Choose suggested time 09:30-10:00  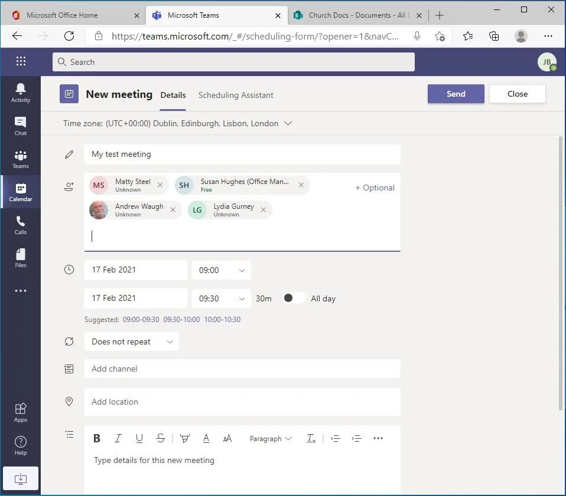pyautogui.click(x=181, y=320)
